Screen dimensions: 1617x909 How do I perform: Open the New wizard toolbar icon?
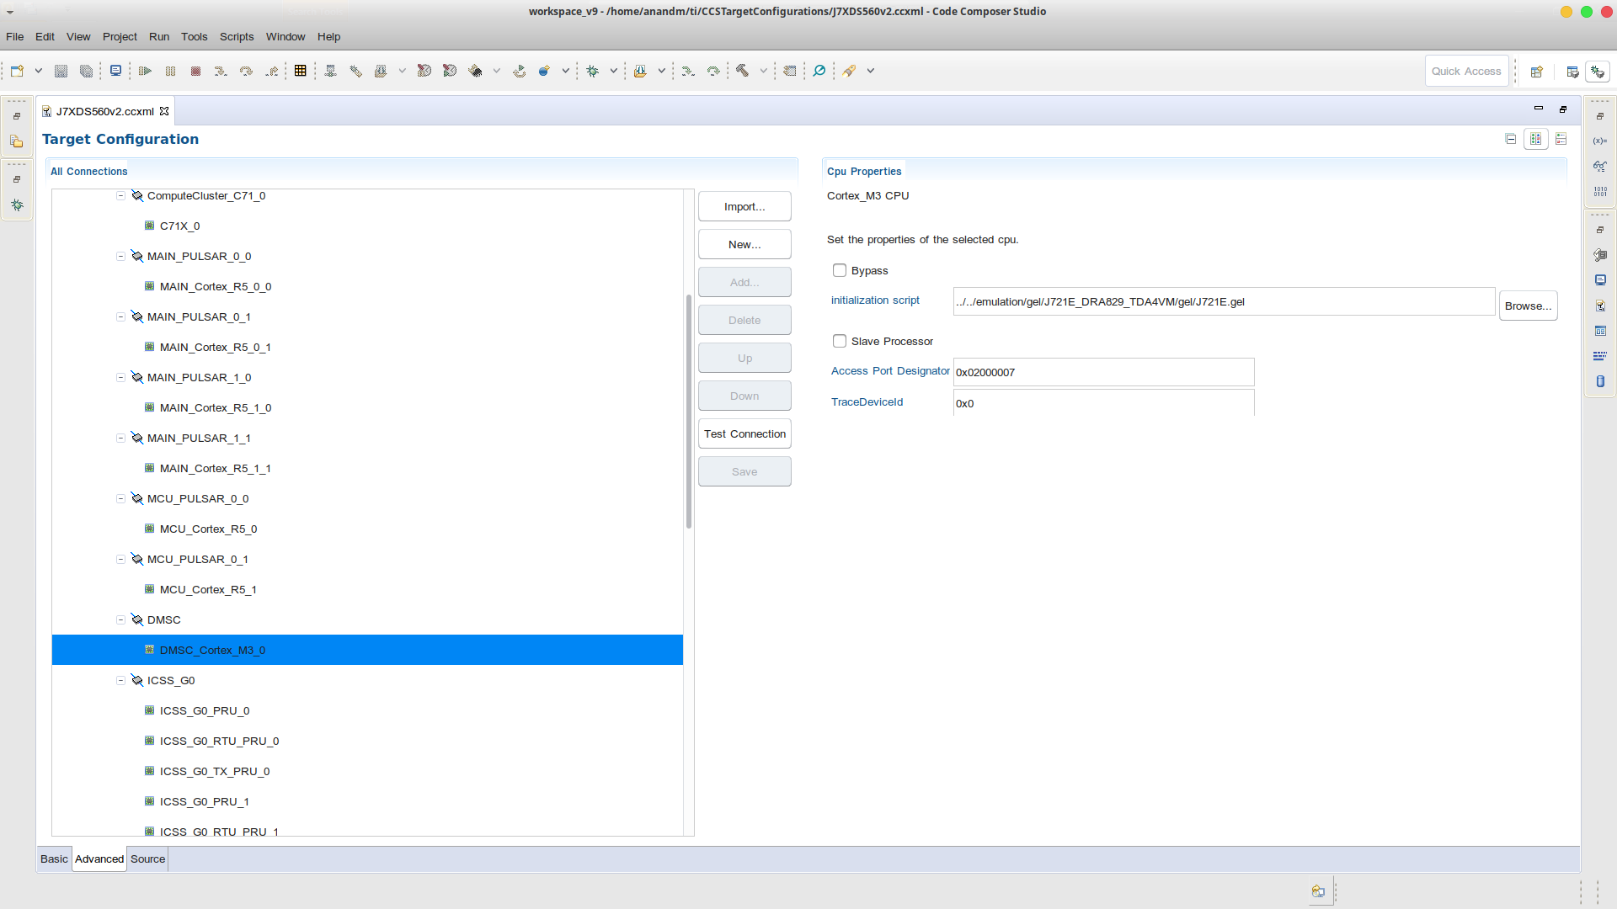pos(17,72)
